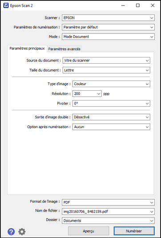The height and width of the screenshot is (238, 161).
Task: Click the Numériser button
Action: coord(134,231)
